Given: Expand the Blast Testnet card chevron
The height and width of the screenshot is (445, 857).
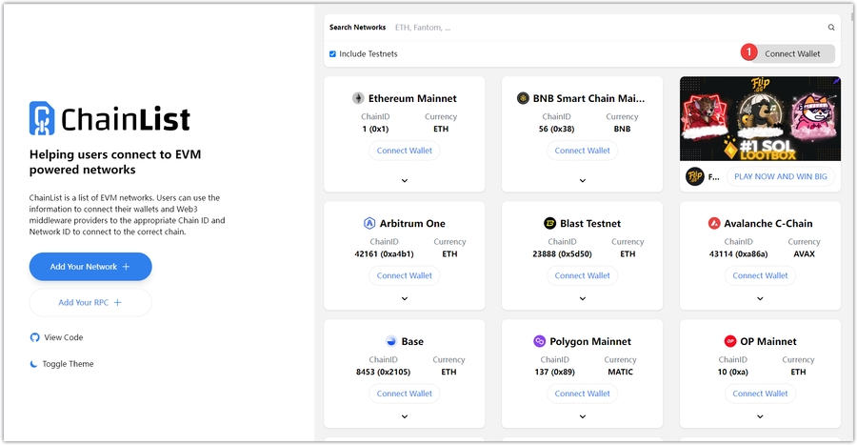Looking at the screenshot, I should coord(583,298).
